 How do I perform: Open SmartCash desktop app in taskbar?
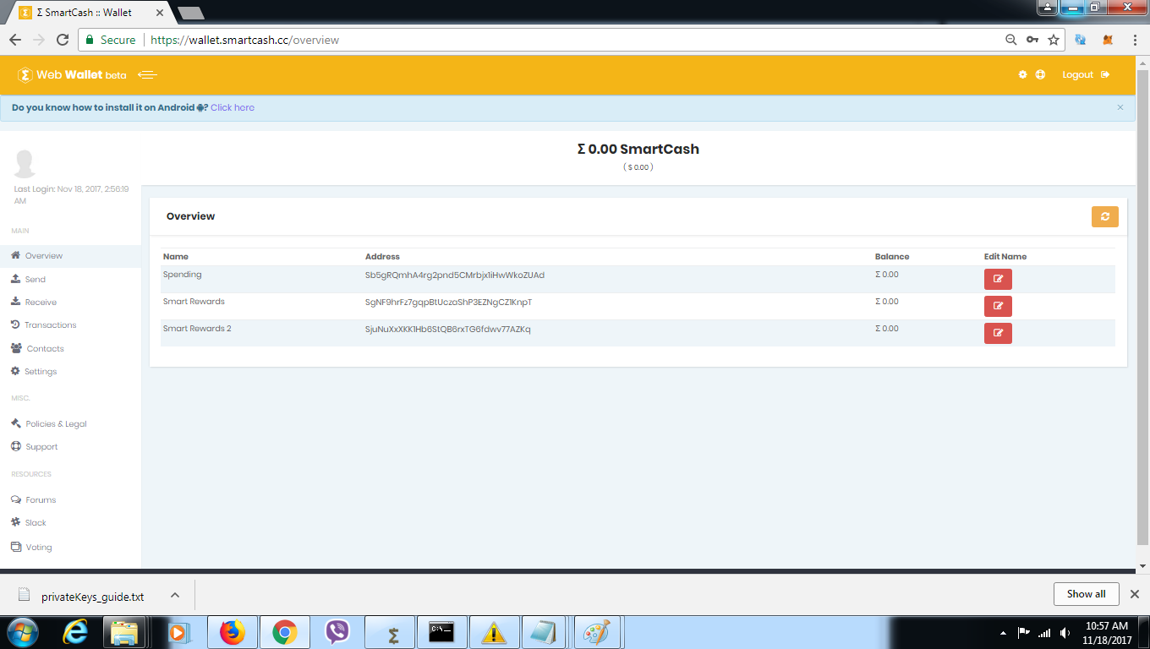point(392,632)
